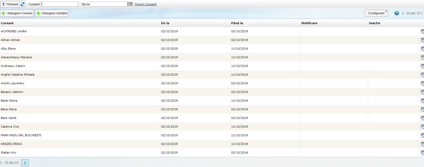Sort by the Inactiv column header
The height and width of the screenshot is (167, 424).
[x=374, y=23]
